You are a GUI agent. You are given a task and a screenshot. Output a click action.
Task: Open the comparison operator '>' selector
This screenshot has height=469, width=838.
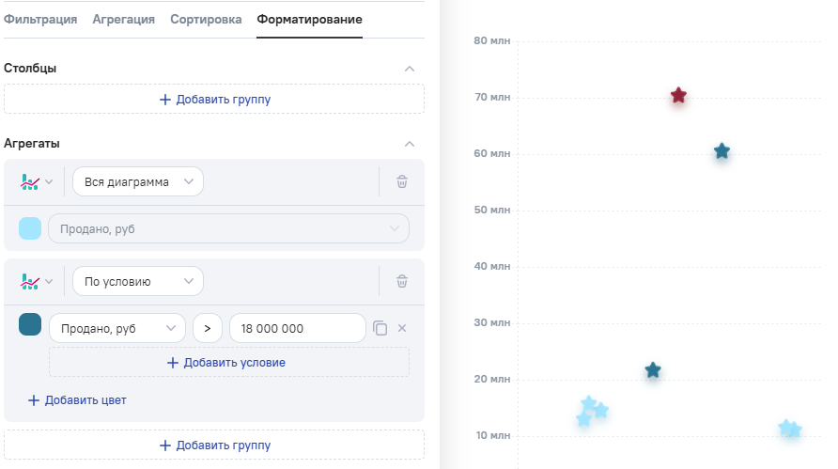pyautogui.click(x=208, y=328)
